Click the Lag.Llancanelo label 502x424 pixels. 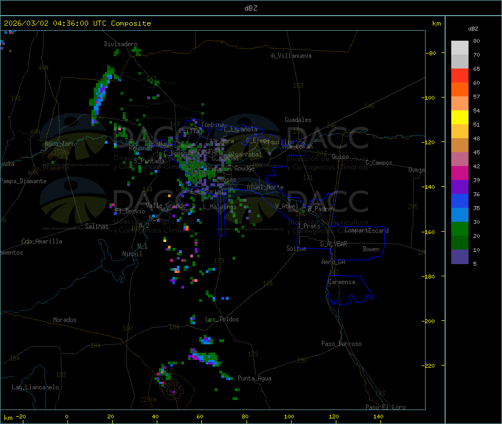coord(35,387)
